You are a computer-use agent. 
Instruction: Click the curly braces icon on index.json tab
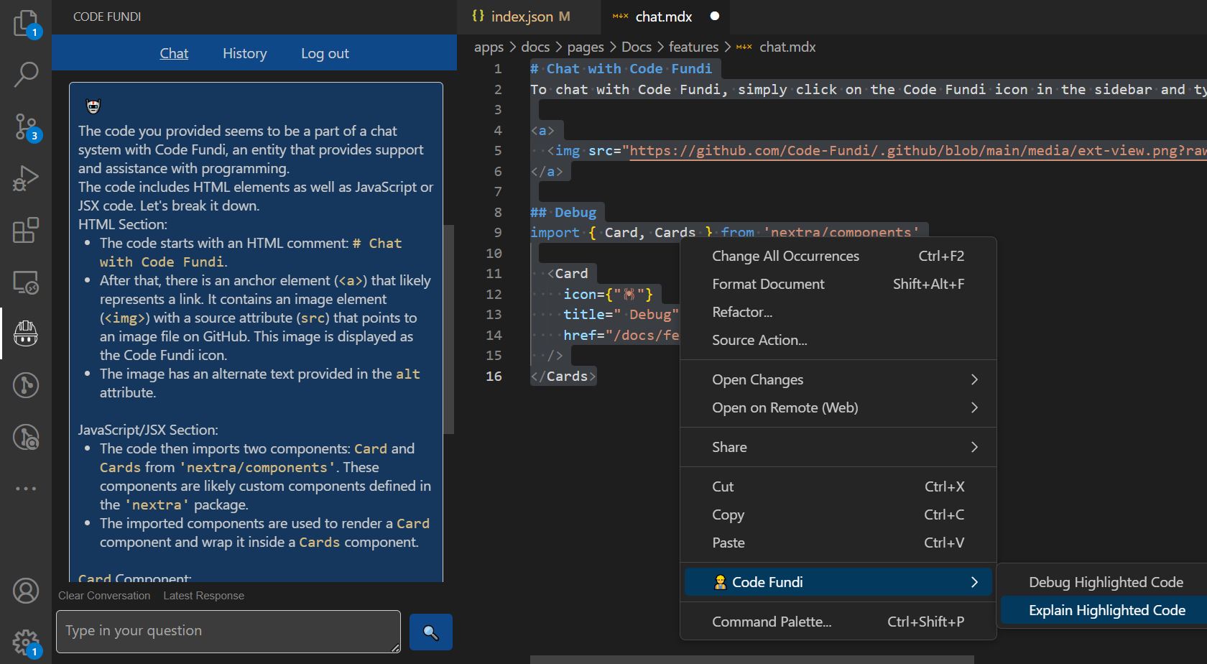(x=478, y=16)
